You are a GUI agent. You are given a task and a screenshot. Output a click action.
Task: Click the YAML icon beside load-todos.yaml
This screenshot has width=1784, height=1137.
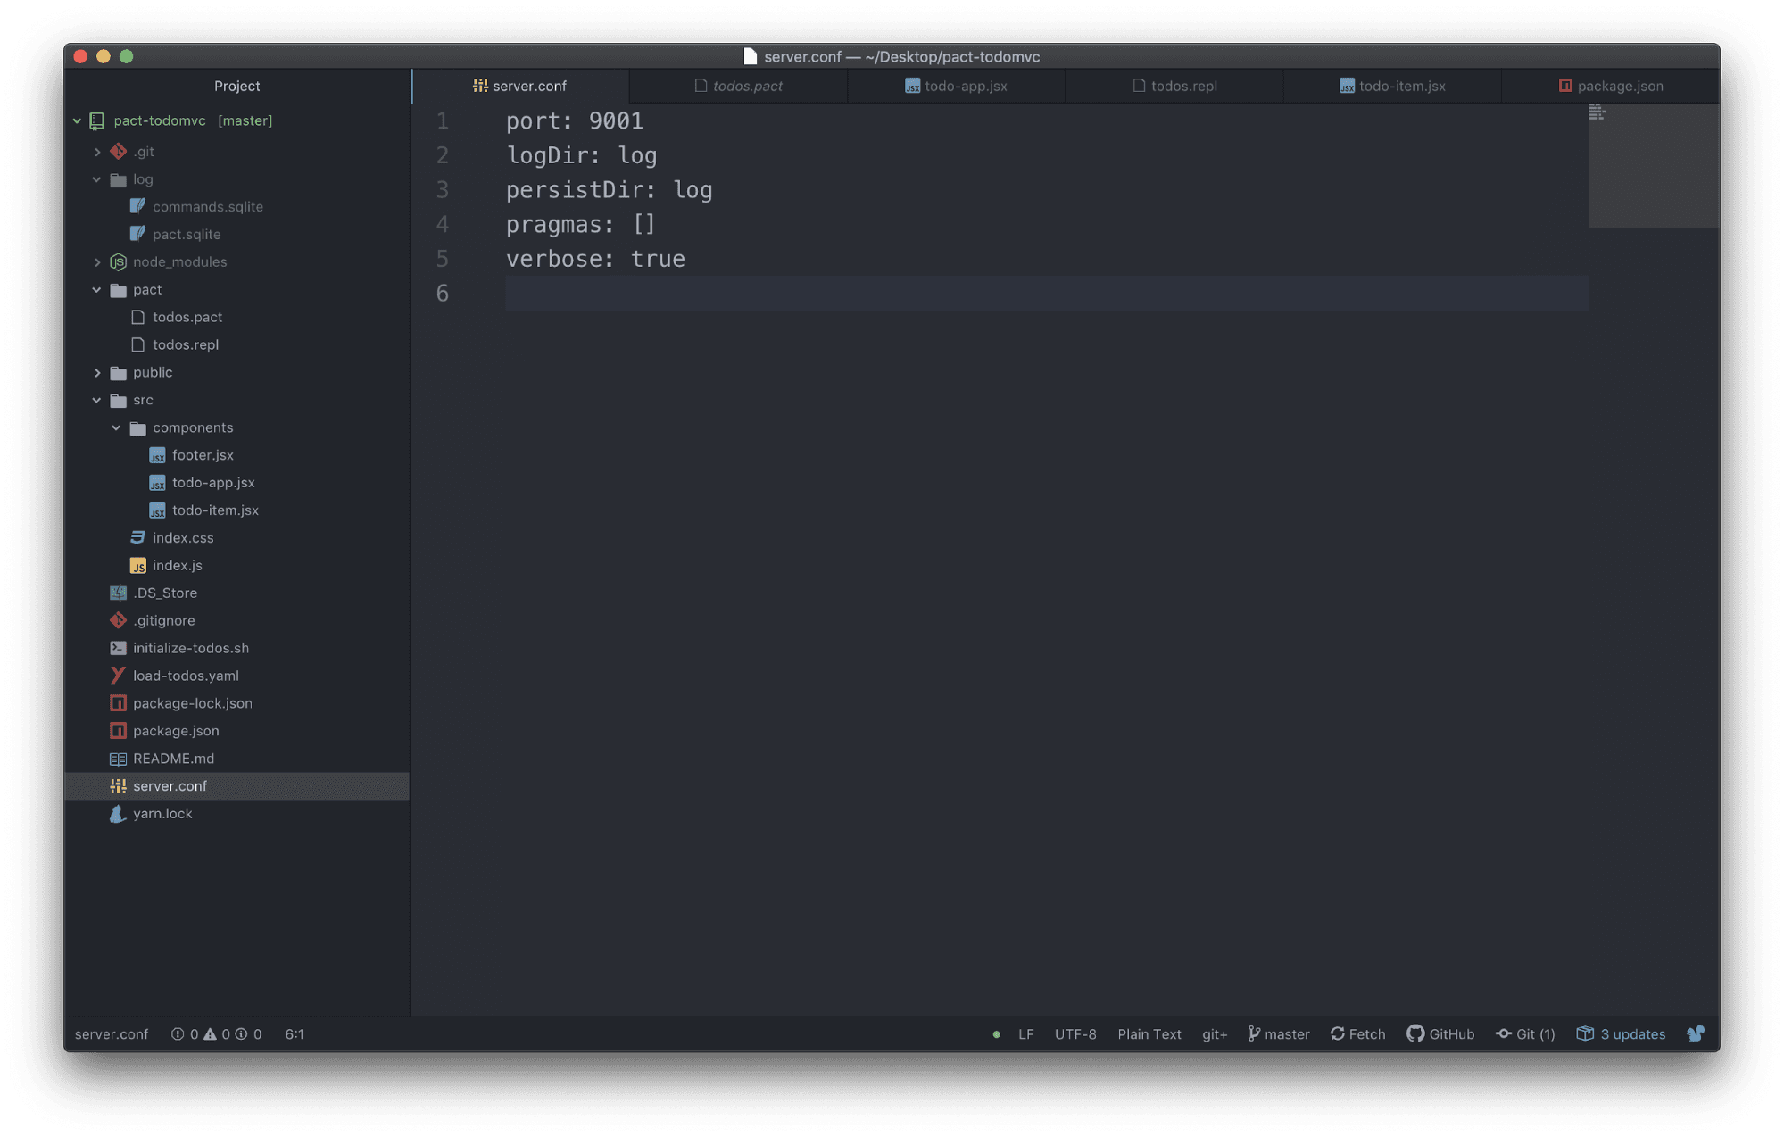tap(118, 676)
